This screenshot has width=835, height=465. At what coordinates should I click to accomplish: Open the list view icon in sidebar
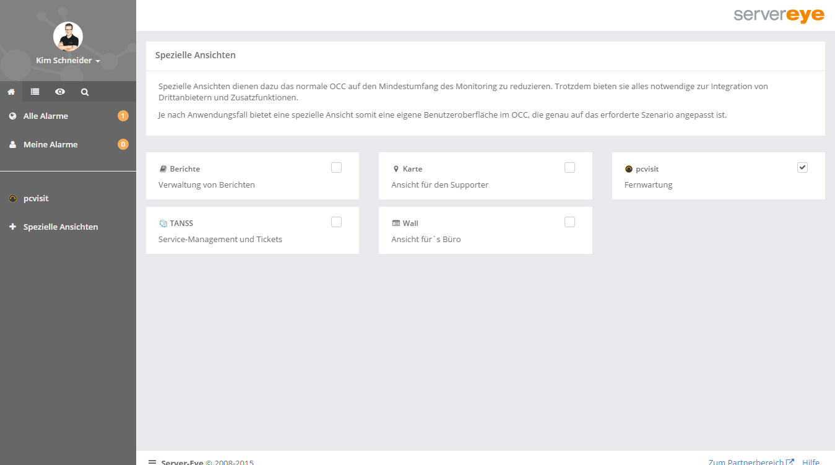pyautogui.click(x=35, y=92)
